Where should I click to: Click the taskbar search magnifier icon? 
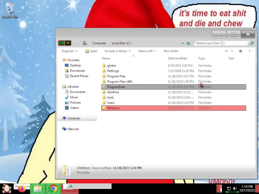point(71,186)
